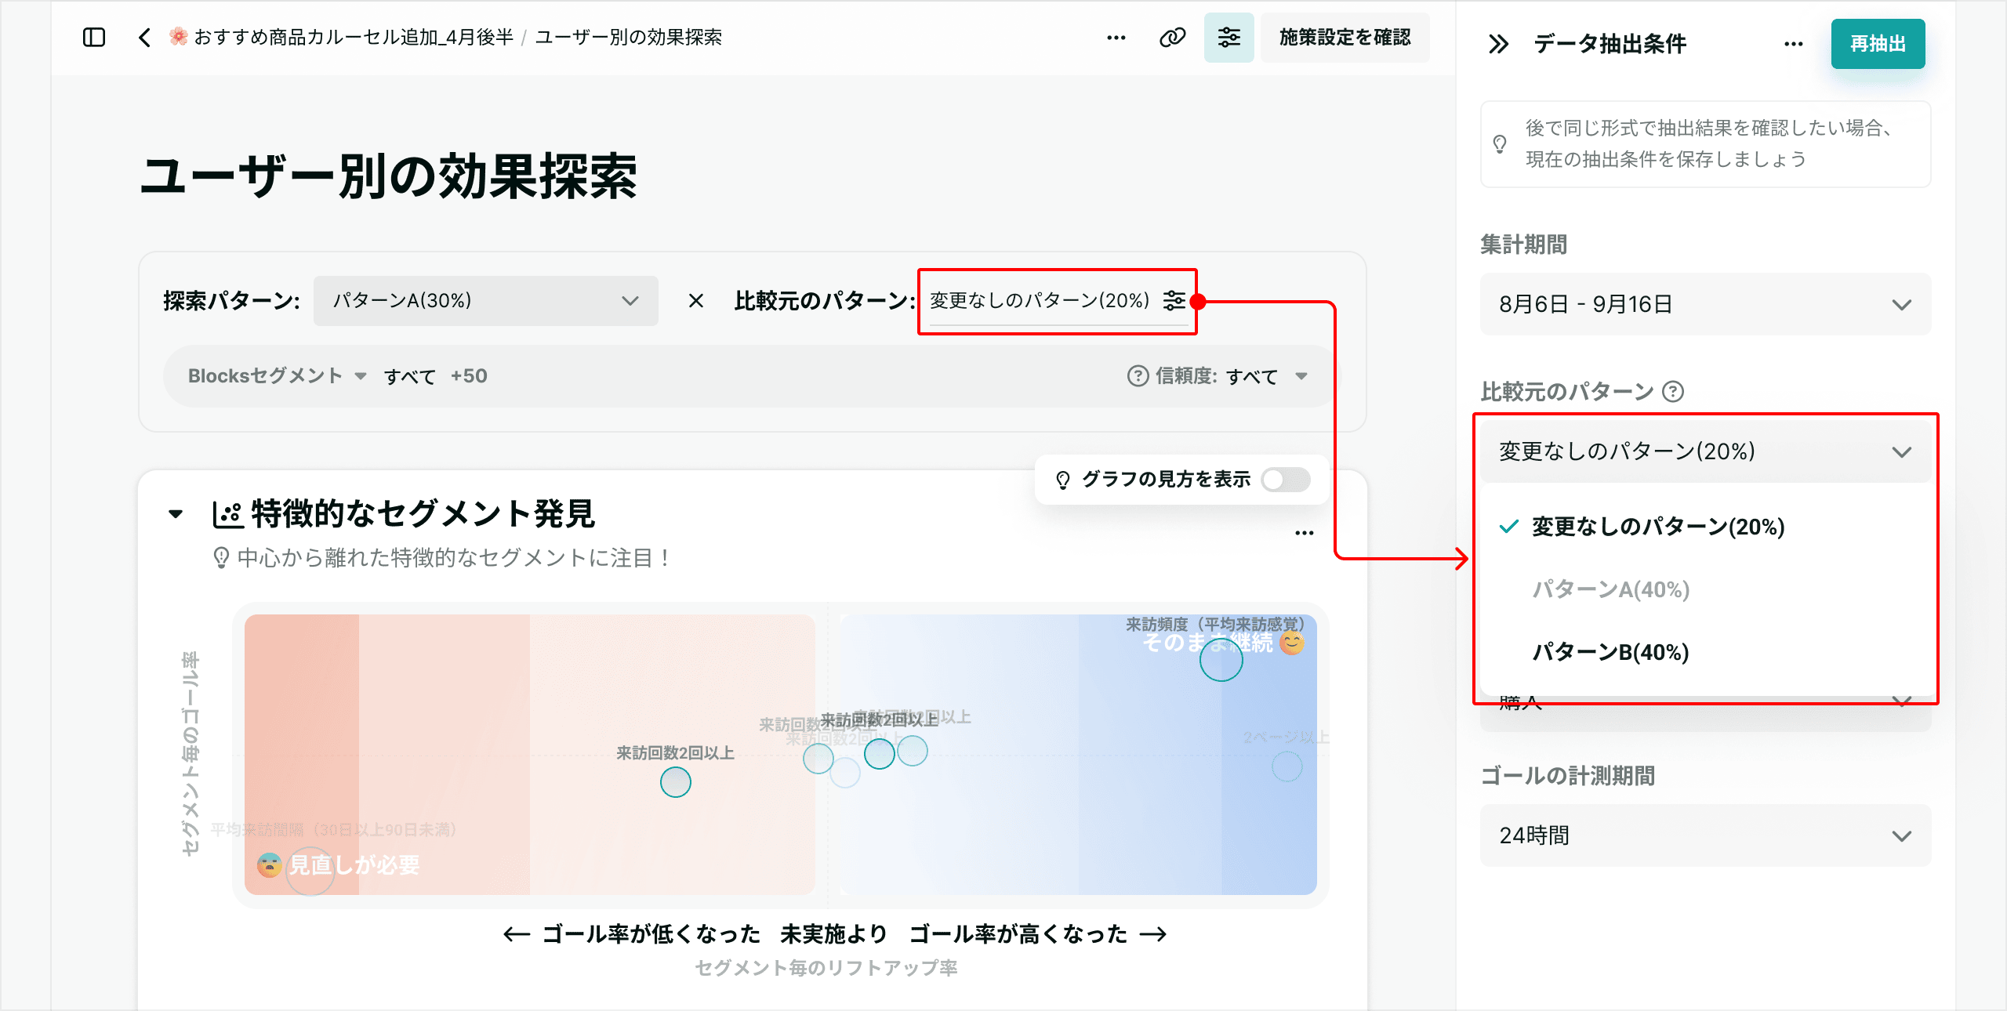Select パターンB(40%) option

tap(1705, 652)
